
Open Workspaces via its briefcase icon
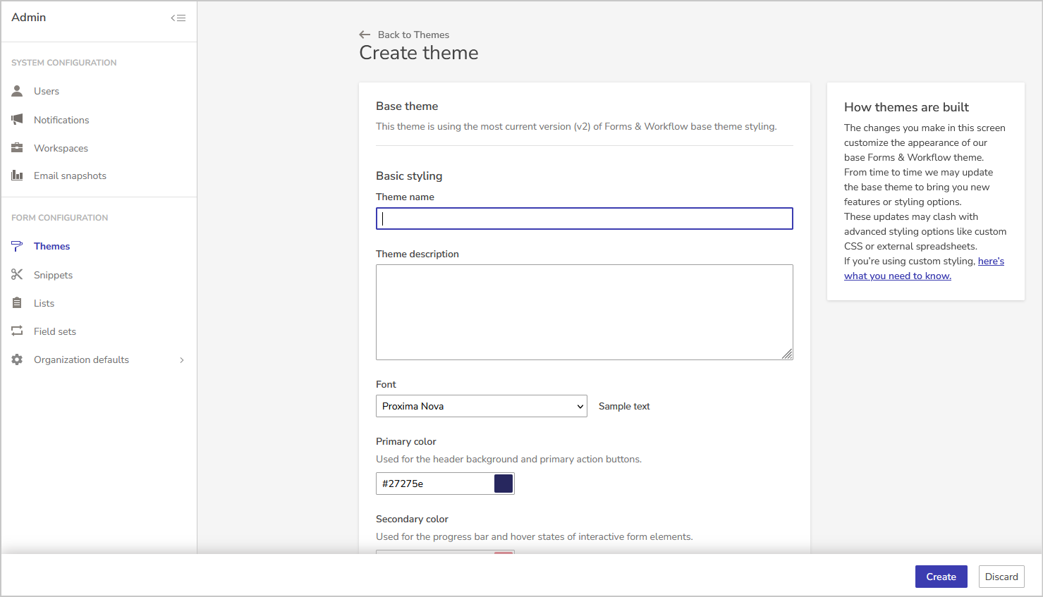[x=16, y=147]
